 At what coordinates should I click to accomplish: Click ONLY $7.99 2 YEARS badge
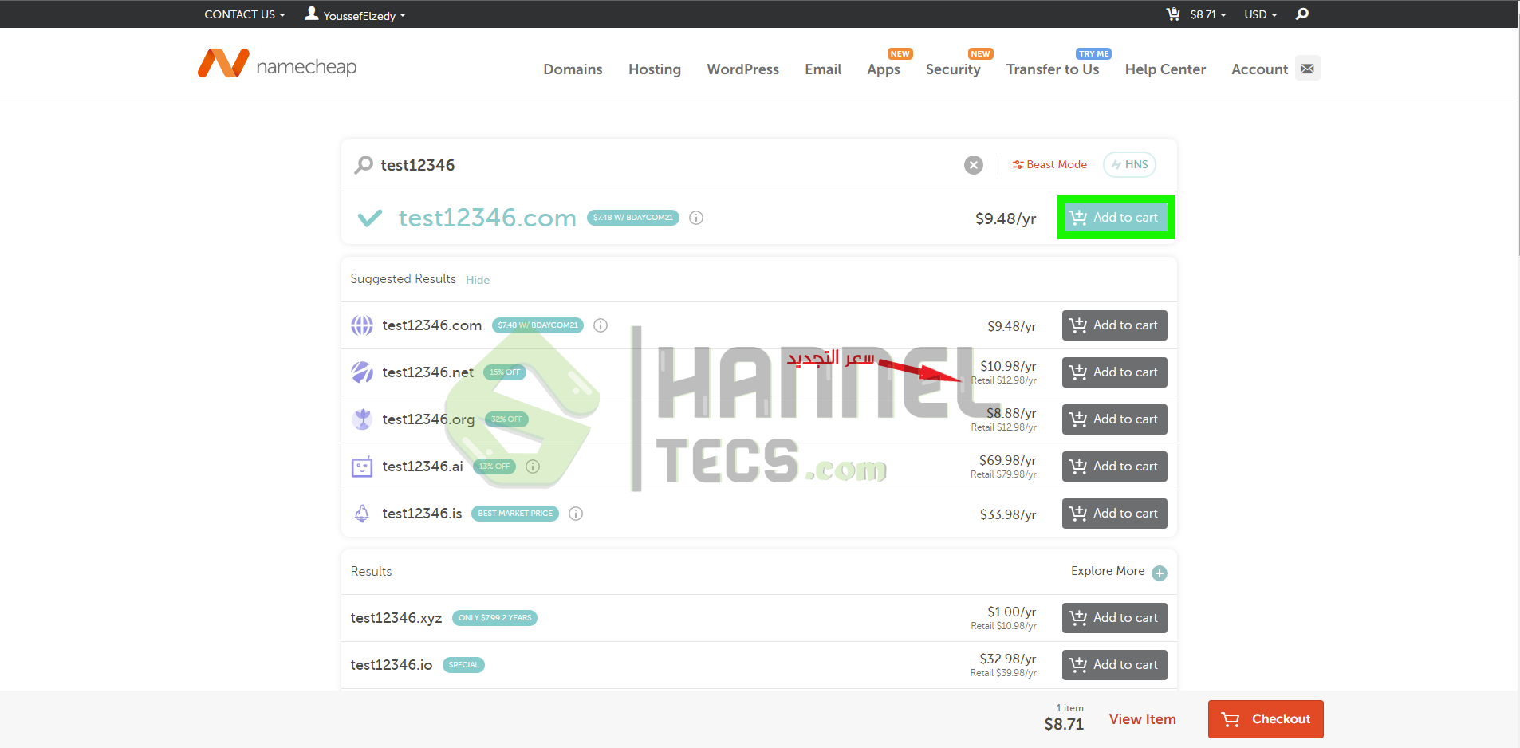tap(494, 618)
